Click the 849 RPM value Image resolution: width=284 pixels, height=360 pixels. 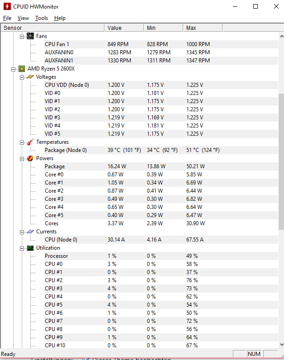click(x=118, y=44)
